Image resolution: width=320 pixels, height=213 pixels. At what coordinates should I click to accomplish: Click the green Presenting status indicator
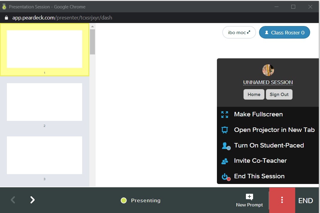124,200
